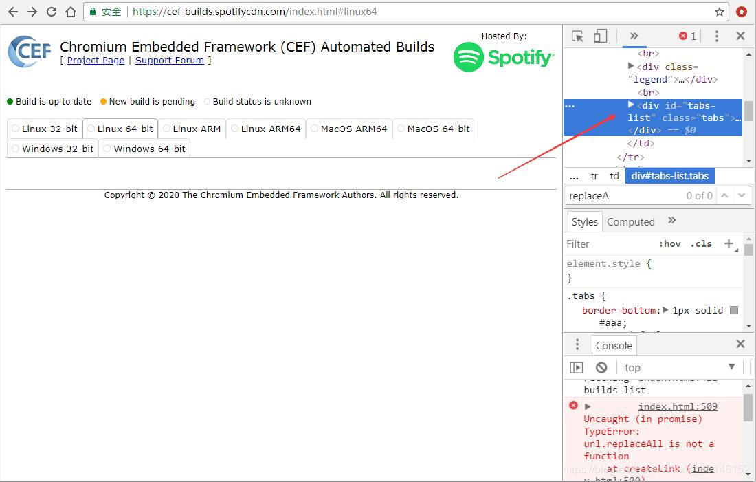Viewport: 756px width, 482px height.
Task: Select the Linux 32-bit tab
Action: pyautogui.click(x=45, y=129)
